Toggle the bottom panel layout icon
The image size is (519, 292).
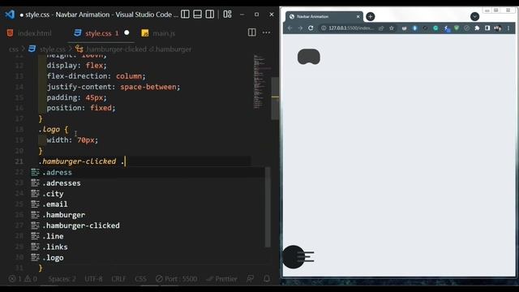(198, 15)
